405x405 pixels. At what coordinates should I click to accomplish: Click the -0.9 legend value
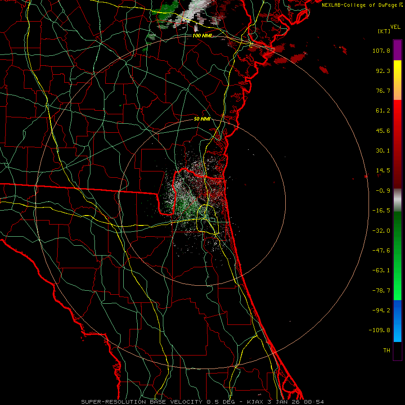click(x=383, y=191)
